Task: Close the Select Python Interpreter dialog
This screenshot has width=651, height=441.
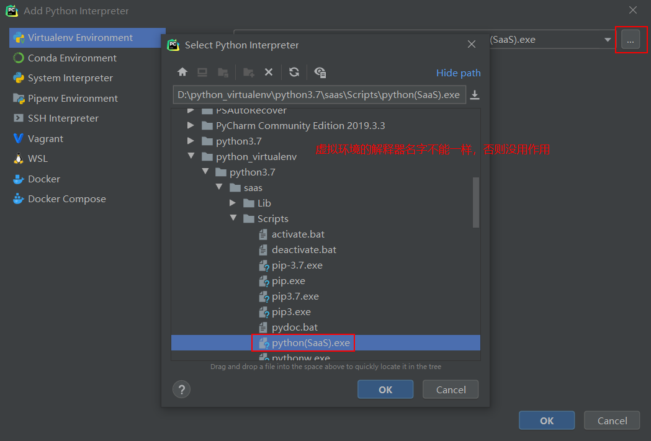Action: click(x=472, y=44)
